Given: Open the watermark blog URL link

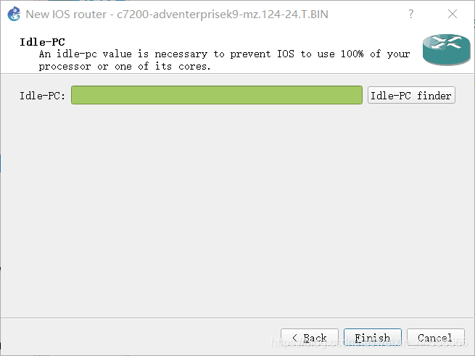Looking at the screenshot, I should pos(369,342).
